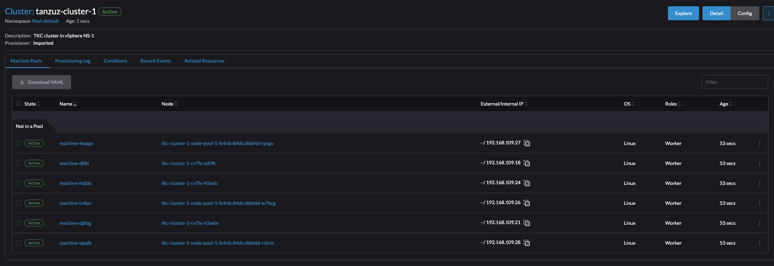Open the Cluster breadcrumb link

click(19, 12)
